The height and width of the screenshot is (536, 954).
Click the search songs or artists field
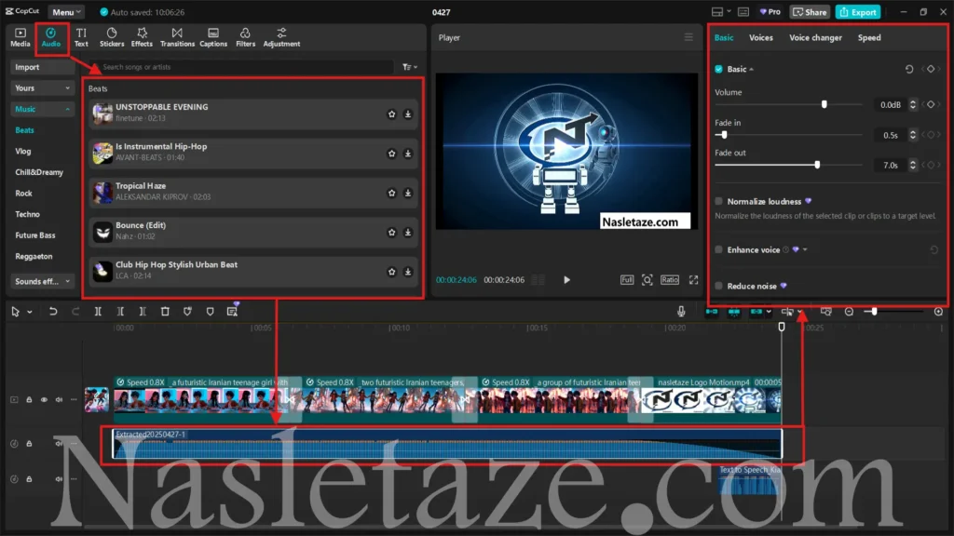pyautogui.click(x=240, y=67)
